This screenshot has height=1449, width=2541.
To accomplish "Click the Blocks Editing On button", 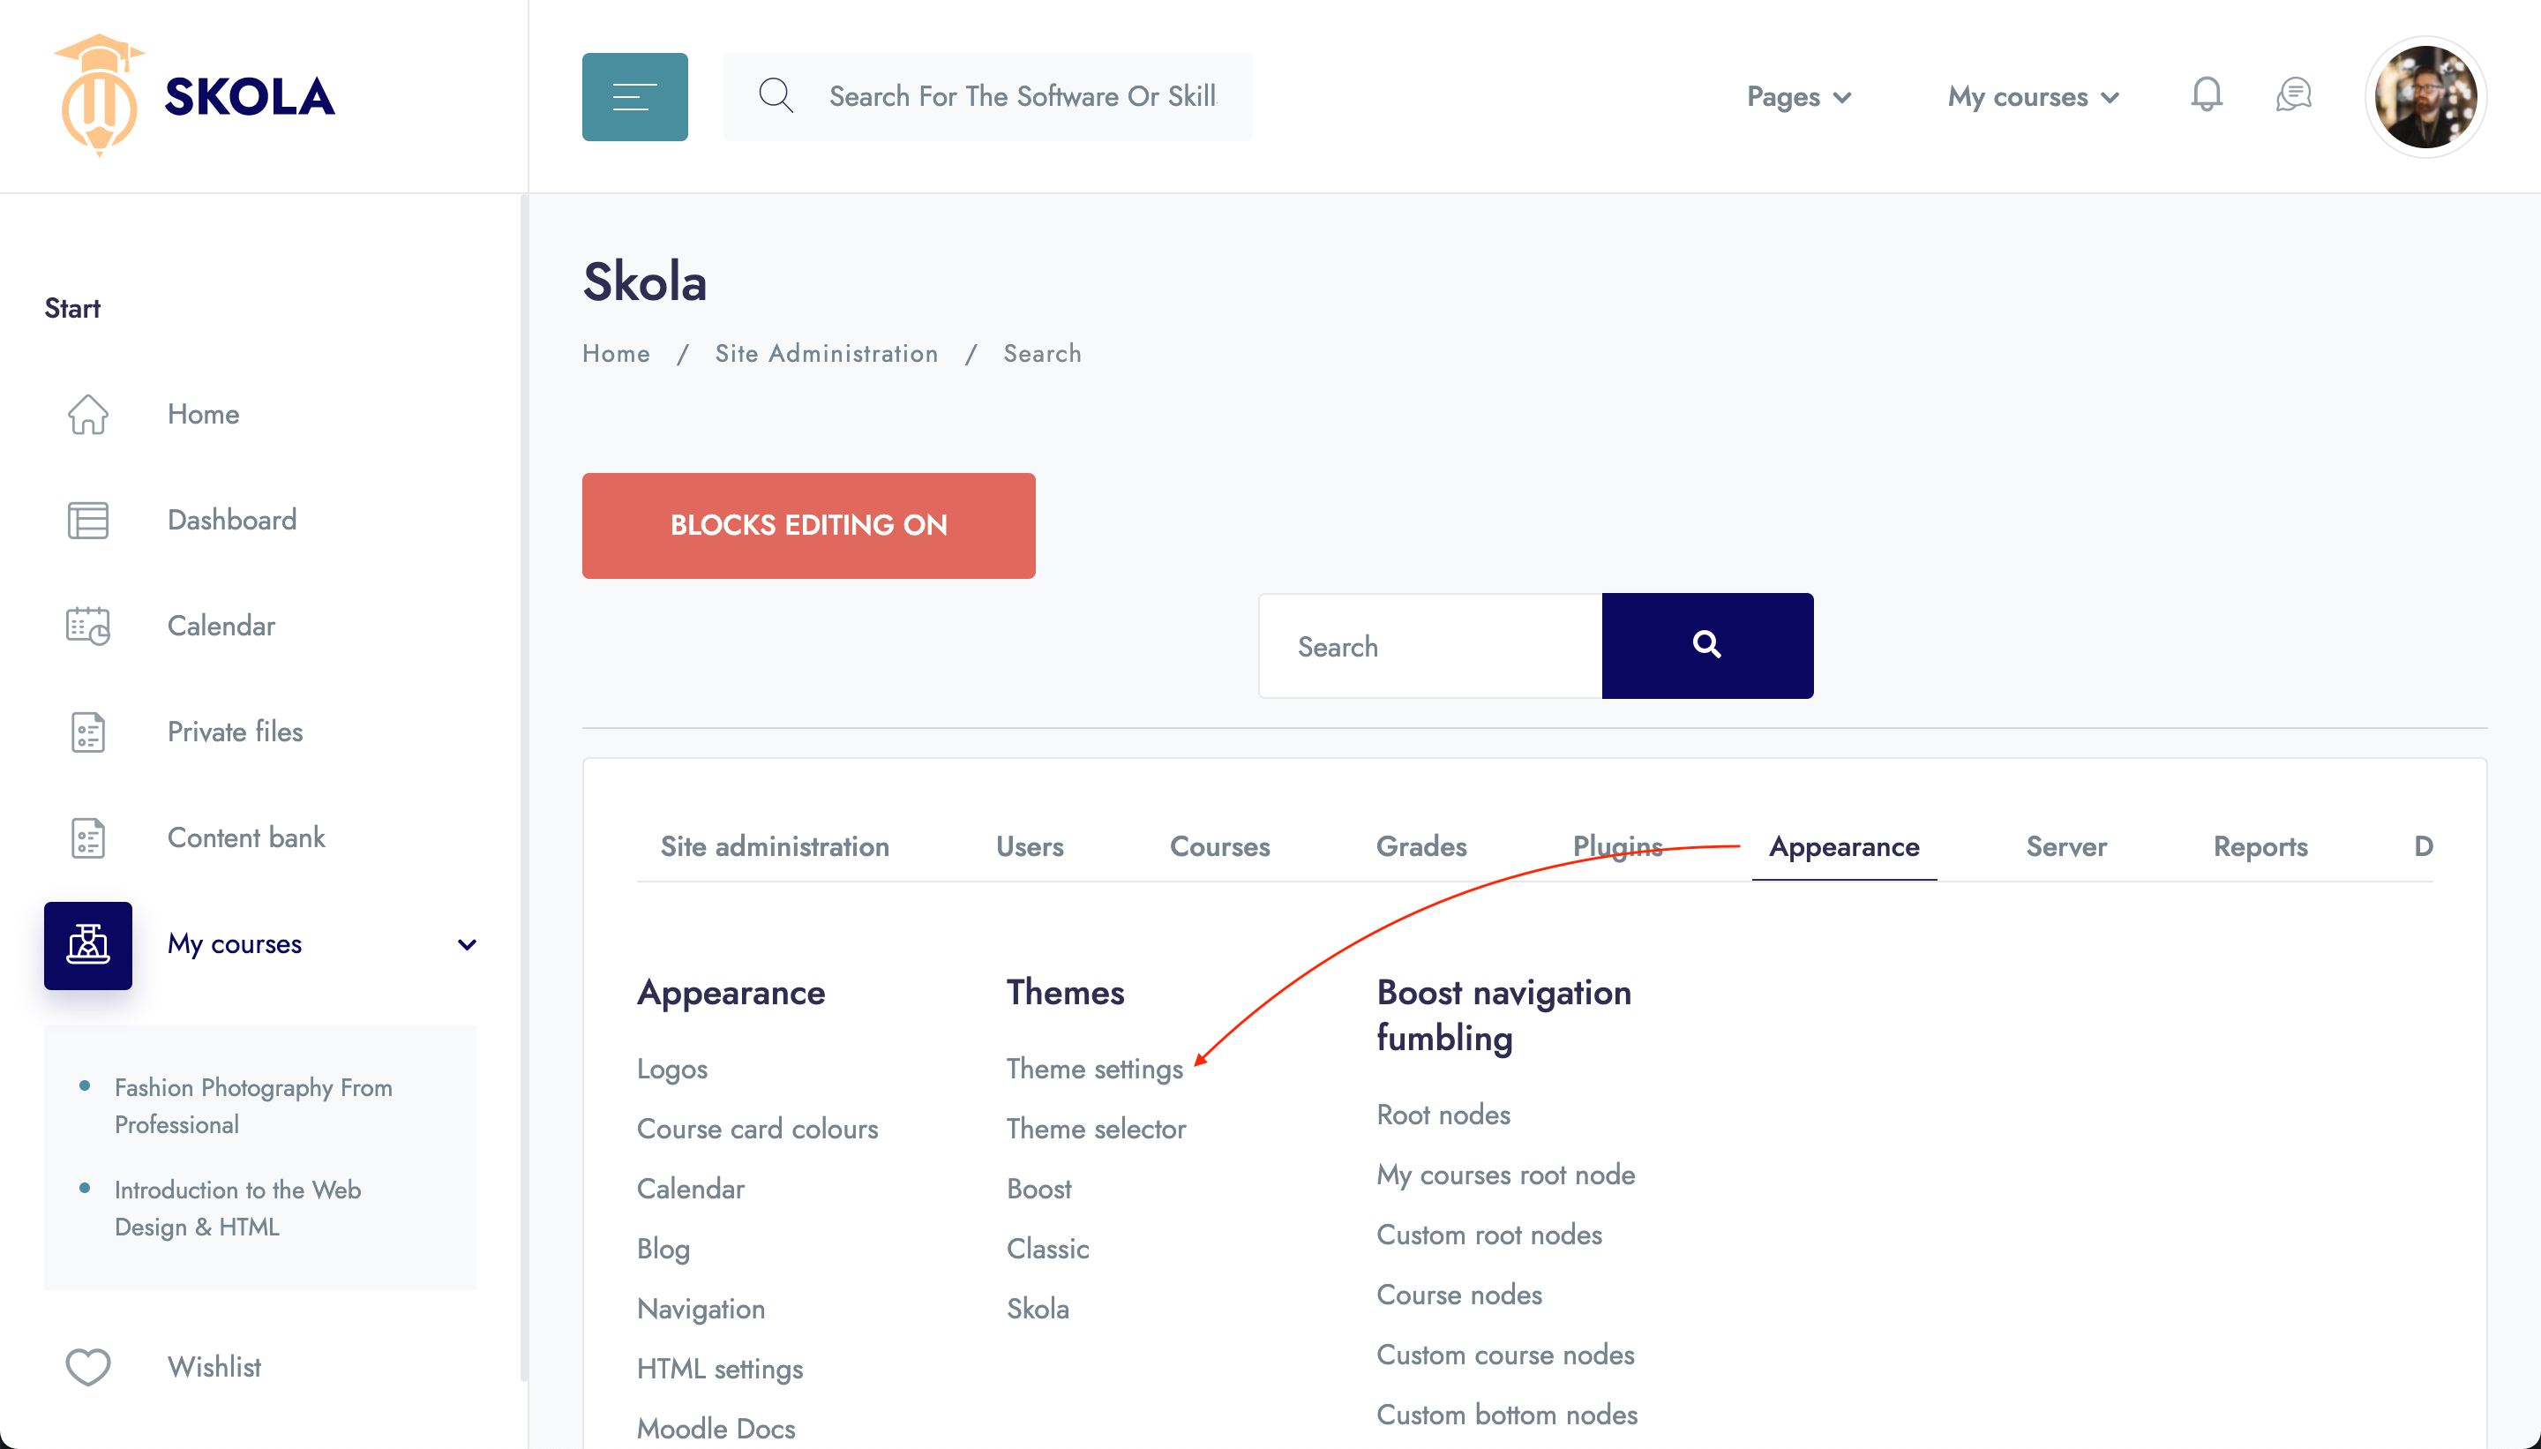I will point(808,525).
